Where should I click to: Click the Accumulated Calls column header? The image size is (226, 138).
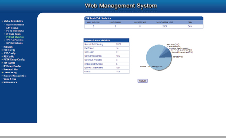point(165,22)
